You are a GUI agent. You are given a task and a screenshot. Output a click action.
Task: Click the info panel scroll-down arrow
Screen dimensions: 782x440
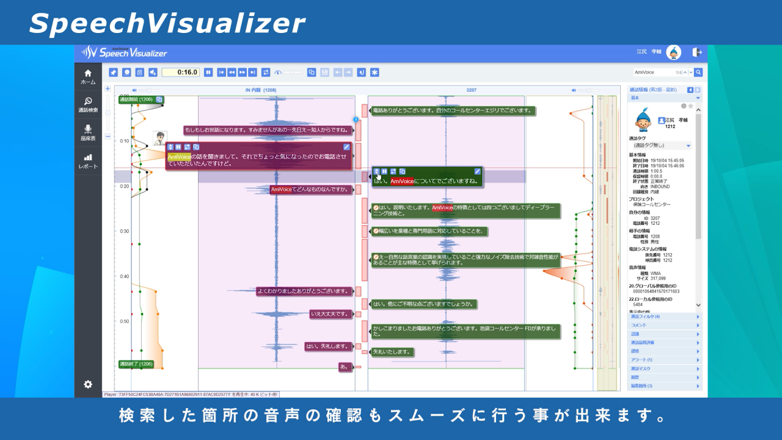click(699, 305)
